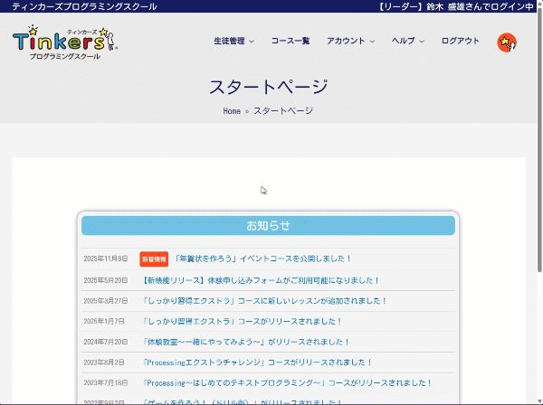The width and height of the screenshot is (543, 405).
Task: Click the スタートページ breadcrumb text
Action: [x=283, y=111]
